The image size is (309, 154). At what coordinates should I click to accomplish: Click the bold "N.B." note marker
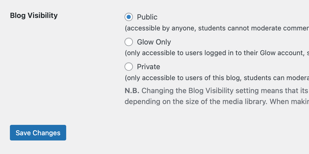pos(132,91)
